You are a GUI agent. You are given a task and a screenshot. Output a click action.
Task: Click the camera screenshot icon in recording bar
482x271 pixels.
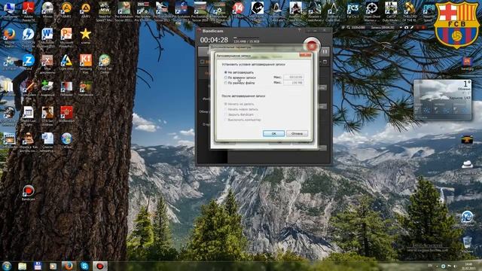[407, 27]
